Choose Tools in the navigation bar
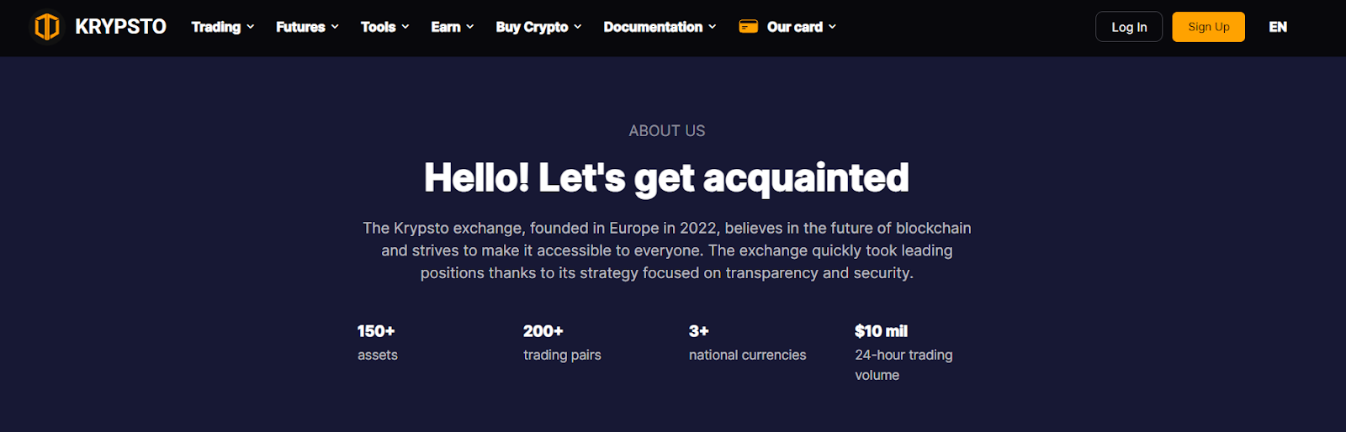The height and width of the screenshot is (432, 1346). pos(378,27)
